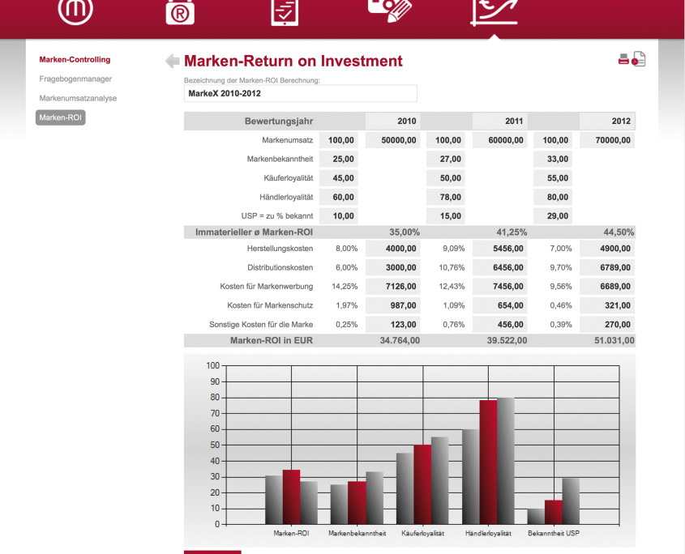Edit Markenwerbung cost 6689,00
The image size is (685, 554).
pos(607,287)
